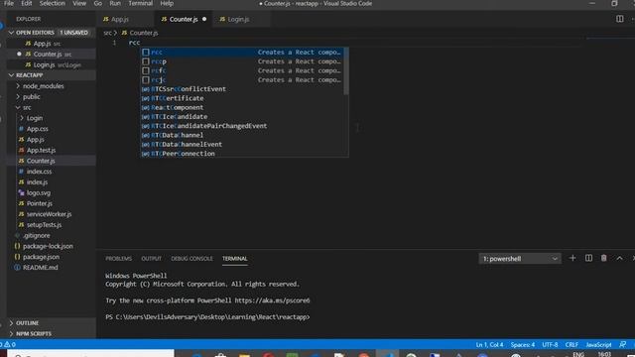Choose the rcc snippet suggestion
The image size is (635, 357).
(242, 53)
